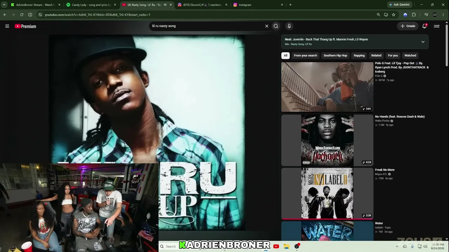
Task: Select the For you chip
Action: tap(393, 55)
